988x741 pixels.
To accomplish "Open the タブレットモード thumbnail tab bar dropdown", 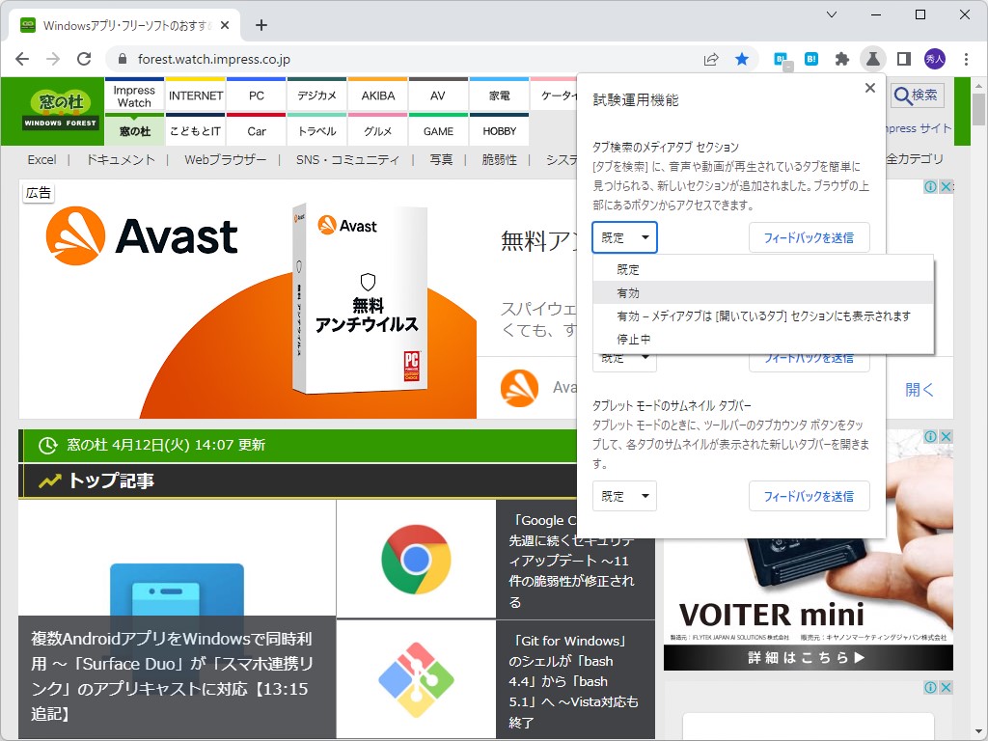I will pos(624,496).
